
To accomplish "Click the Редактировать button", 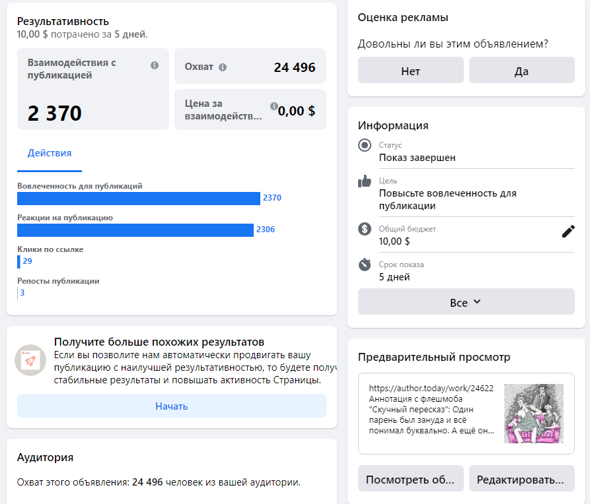I will click(521, 480).
